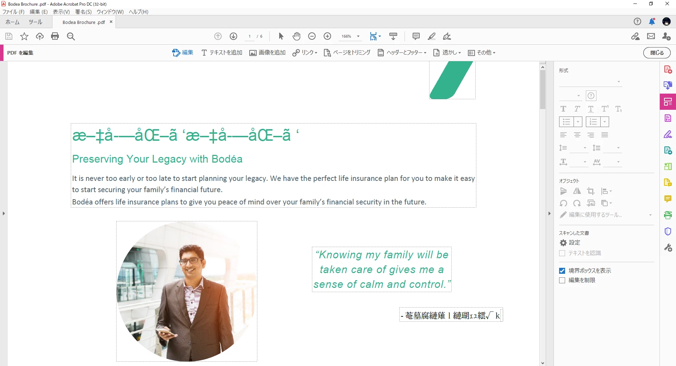Image resolution: width=676 pixels, height=366 pixels.
Task: Expand the left navigation pane arrow
Action: [x=4, y=213]
